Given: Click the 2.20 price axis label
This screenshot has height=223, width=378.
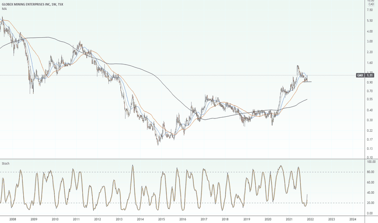Looking at the screenshot, I should click(x=369, y=52).
